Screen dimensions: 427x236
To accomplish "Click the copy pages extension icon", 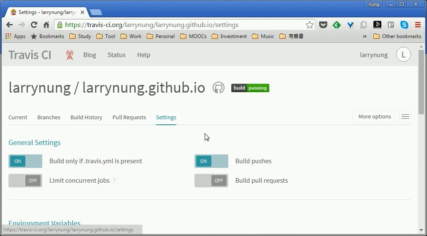I will coord(364,25).
